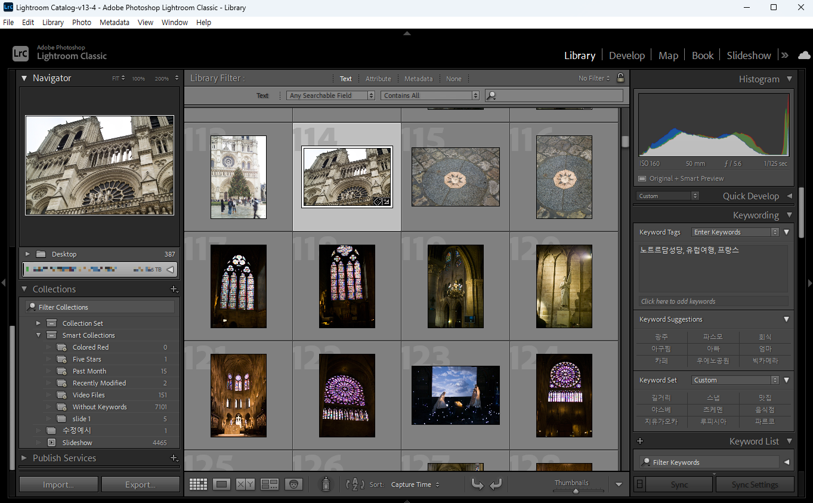Click the Import button
This screenshot has width=813, height=503.
click(x=58, y=485)
